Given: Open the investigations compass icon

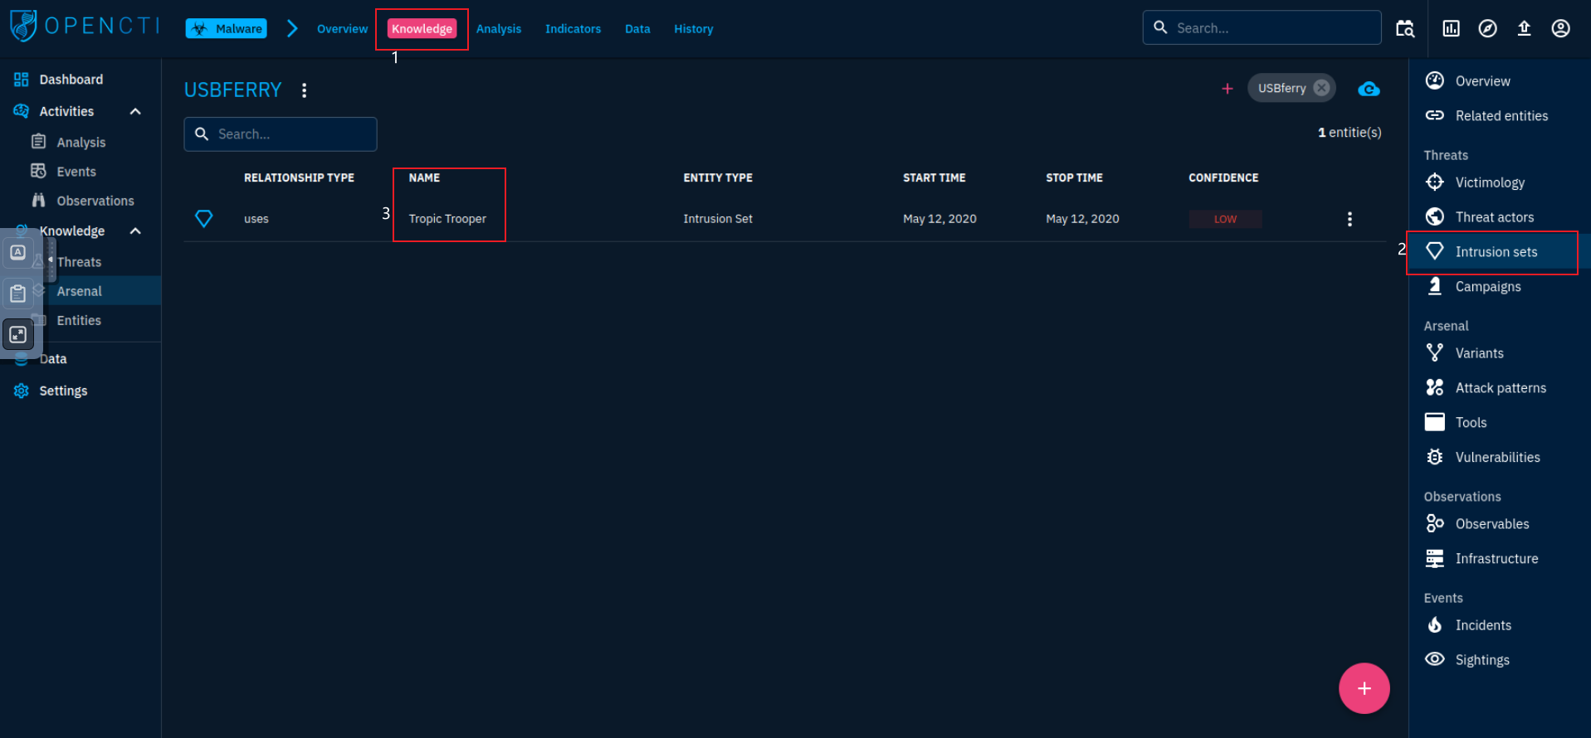Looking at the screenshot, I should (x=1488, y=28).
